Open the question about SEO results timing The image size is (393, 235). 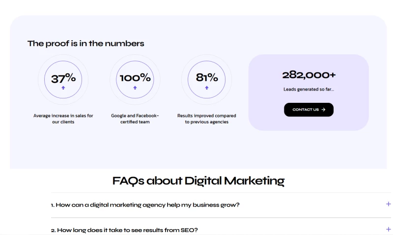click(x=127, y=230)
